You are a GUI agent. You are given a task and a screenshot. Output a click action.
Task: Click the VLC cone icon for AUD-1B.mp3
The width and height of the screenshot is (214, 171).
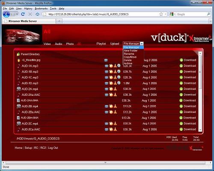pos(115,71)
